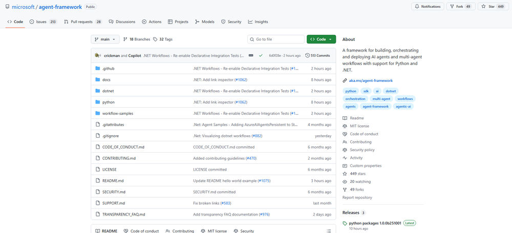Open commit hash 6d0f28e

(x=274, y=55)
